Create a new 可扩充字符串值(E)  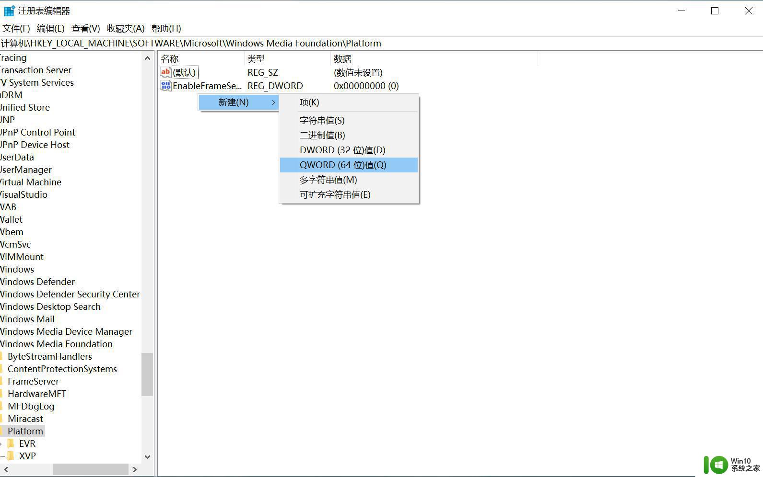click(349, 194)
